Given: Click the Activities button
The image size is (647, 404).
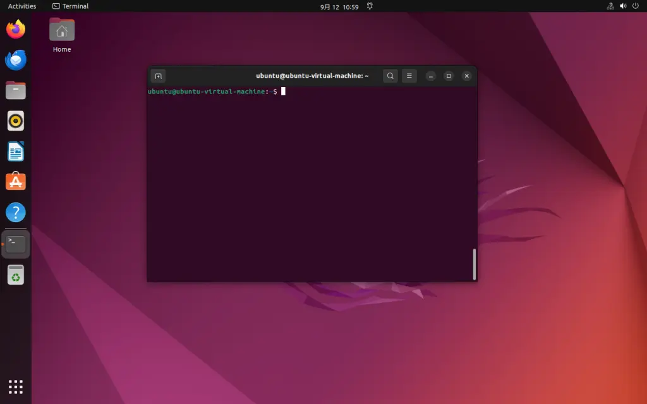Looking at the screenshot, I should pos(22,6).
